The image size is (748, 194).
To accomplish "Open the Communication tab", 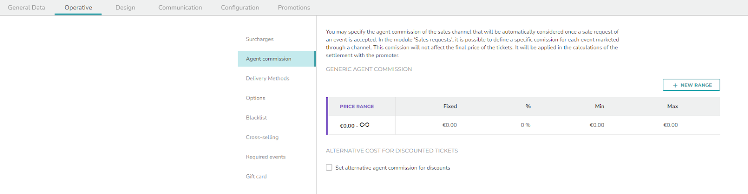I will pyautogui.click(x=180, y=7).
